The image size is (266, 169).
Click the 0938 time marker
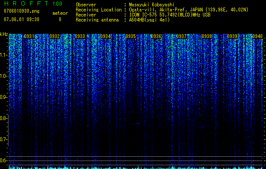click(207, 36)
